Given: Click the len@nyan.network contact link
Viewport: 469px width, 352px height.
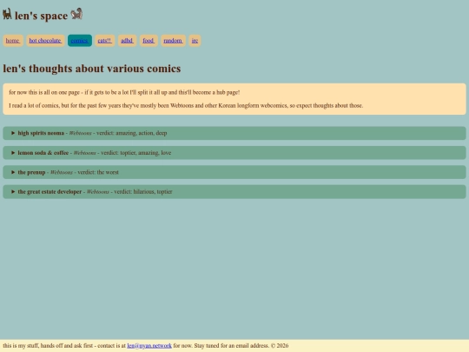Looking at the screenshot, I should pyautogui.click(x=149, y=345).
